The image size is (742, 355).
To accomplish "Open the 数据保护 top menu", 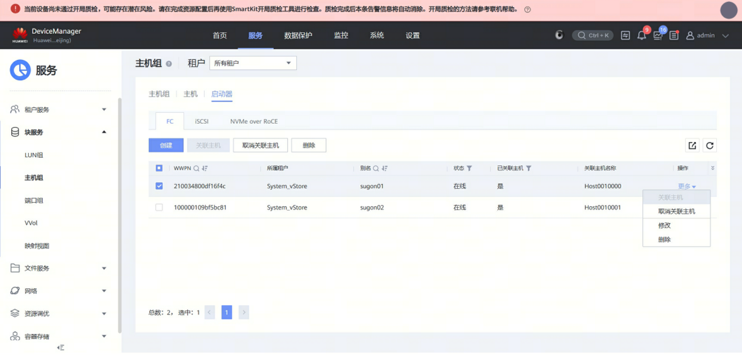I will [x=298, y=35].
